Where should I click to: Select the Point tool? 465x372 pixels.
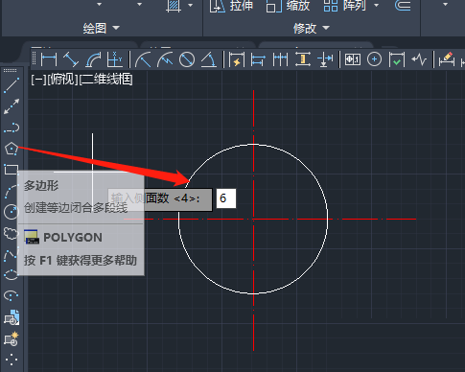click(12, 360)
